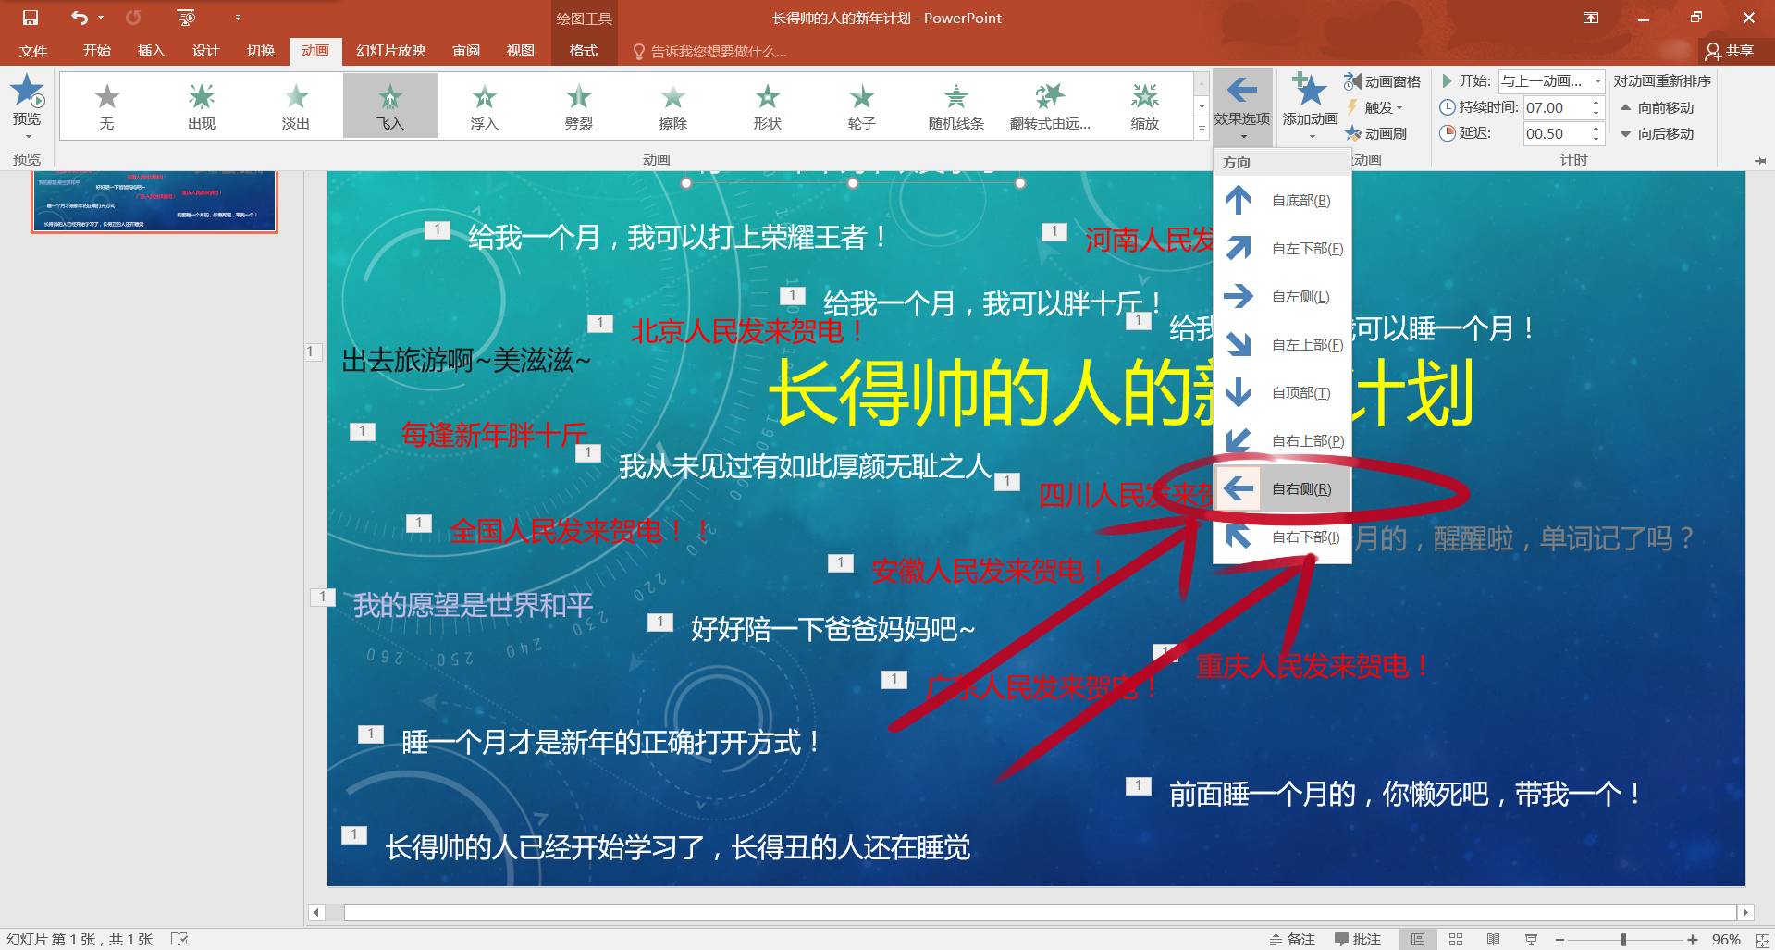This screenshot has width=1775, height=950.
Task: Select the 形状 animation effect
Action: [x=768, y=106]
